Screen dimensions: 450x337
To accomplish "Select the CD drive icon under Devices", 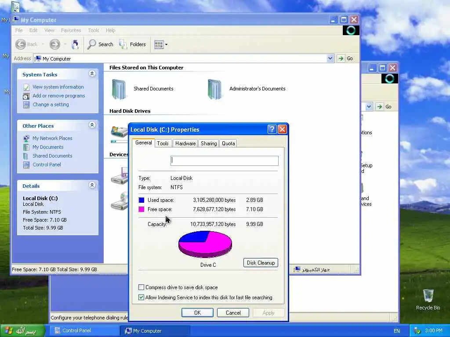I will tap(120, 201).
